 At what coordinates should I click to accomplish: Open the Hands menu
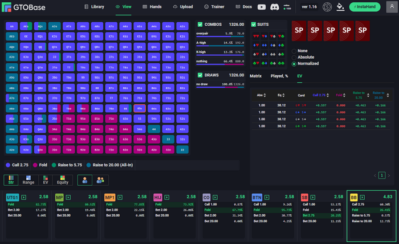coord(152,7)
